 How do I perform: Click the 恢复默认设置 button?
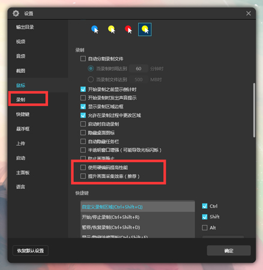click(31, 251)
